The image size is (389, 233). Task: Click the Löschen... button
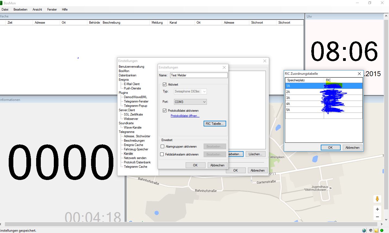pyautogui.click(x=256, y=154)
